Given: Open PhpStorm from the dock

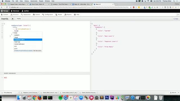Looking at the screenshot, I should [x=112, y=98].
